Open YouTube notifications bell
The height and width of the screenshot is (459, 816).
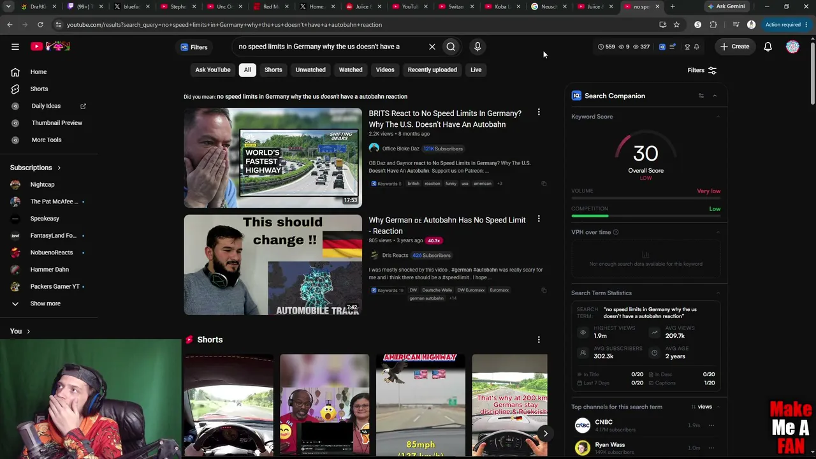[768, 47]
